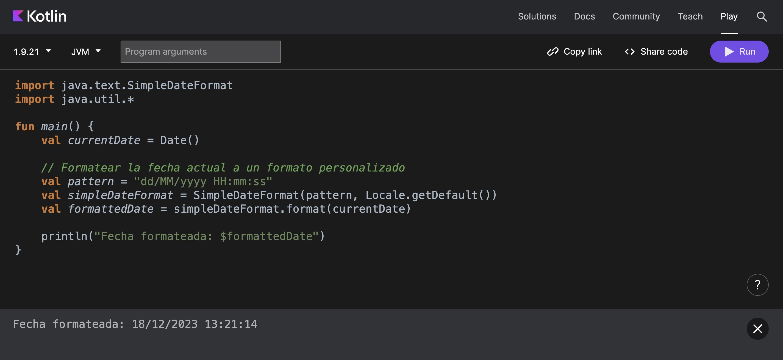Focus the Program arguments input field

tap(201, 52)
